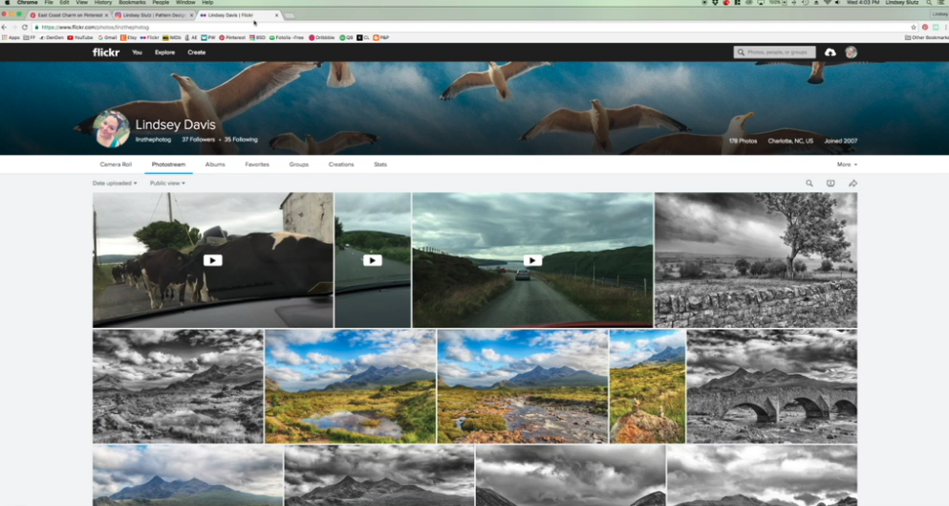The width and height of the screenshot is (949, 506).
Task: Expand the More menu
Action: 847,165
